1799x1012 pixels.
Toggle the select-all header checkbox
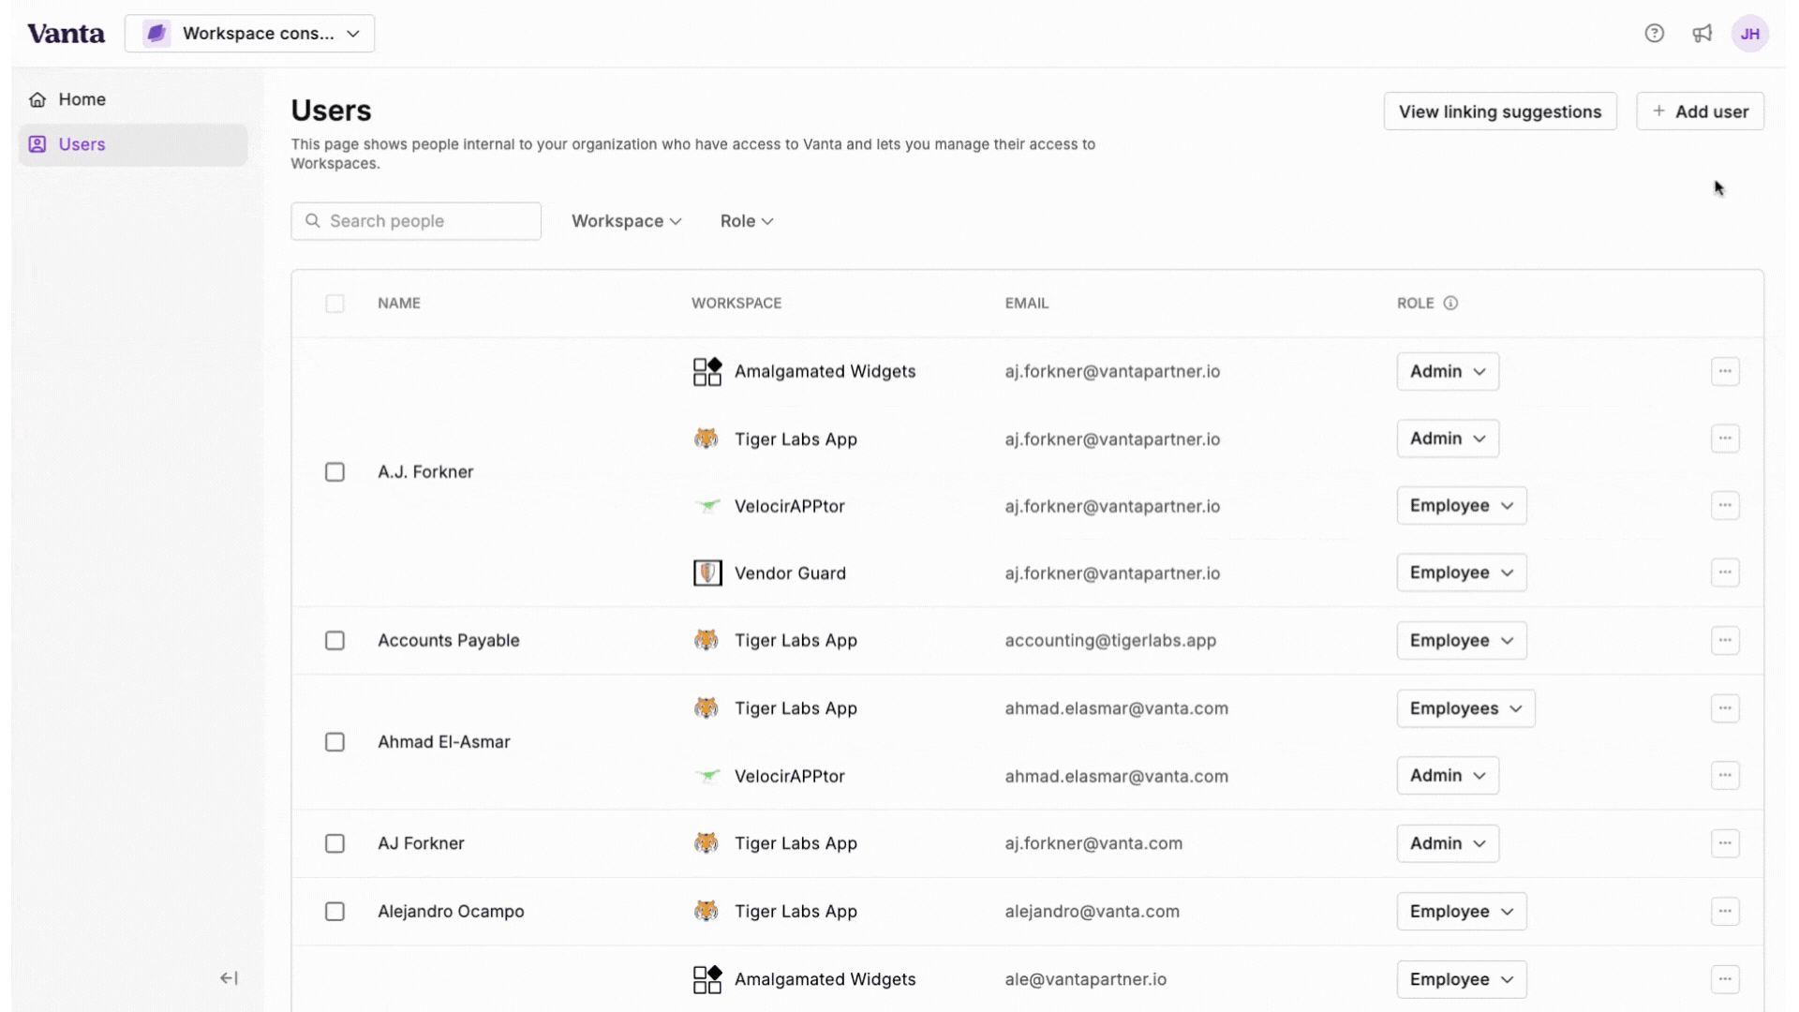335,304
